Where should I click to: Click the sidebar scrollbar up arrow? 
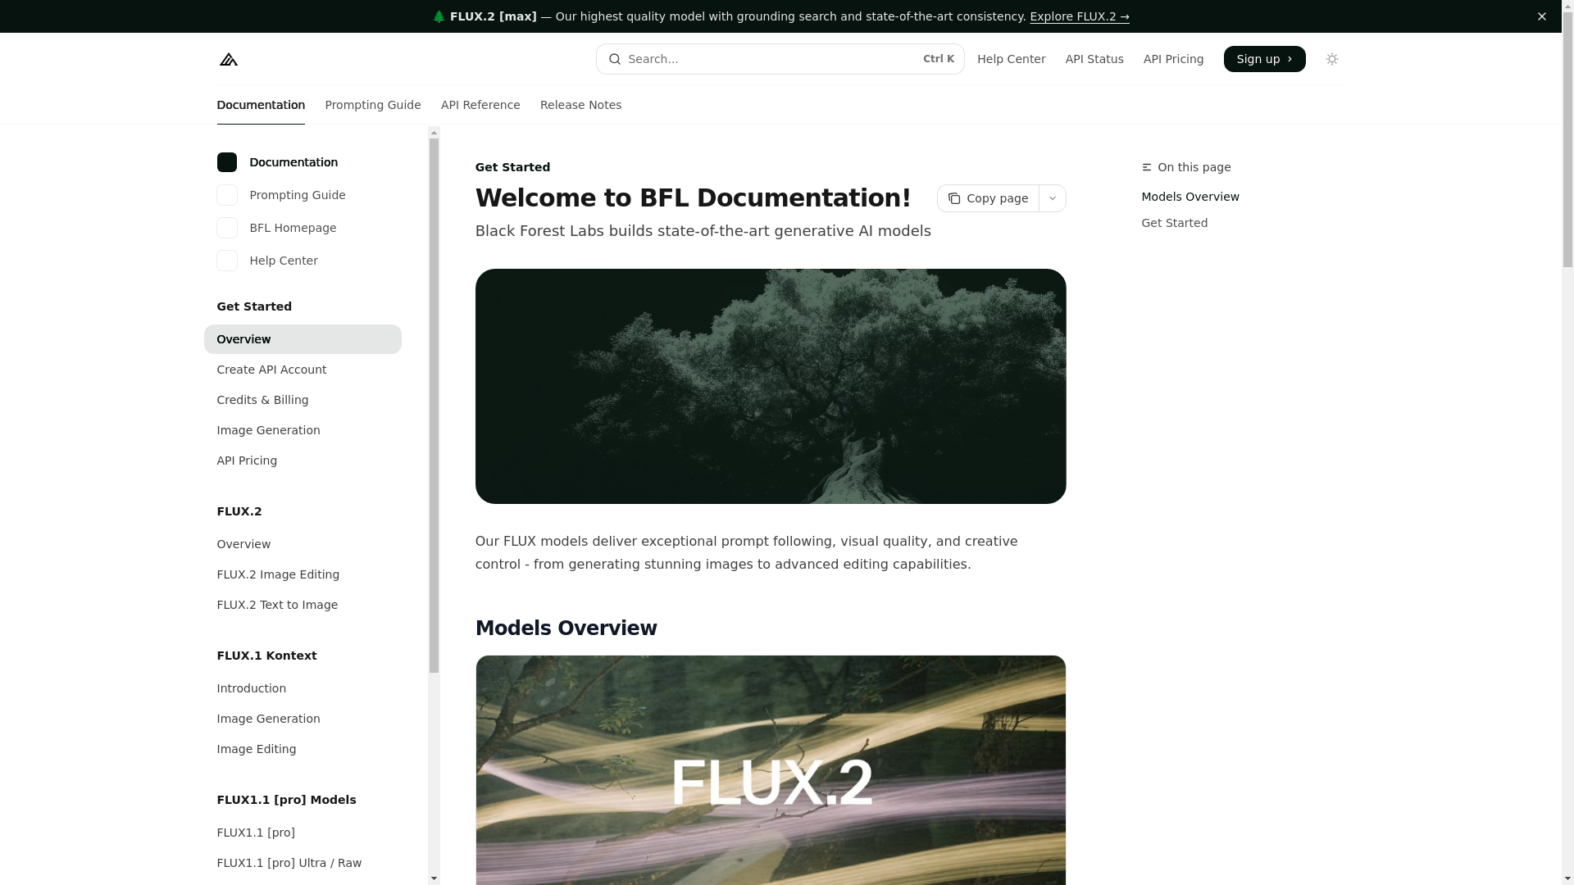[x=434, y=132]
